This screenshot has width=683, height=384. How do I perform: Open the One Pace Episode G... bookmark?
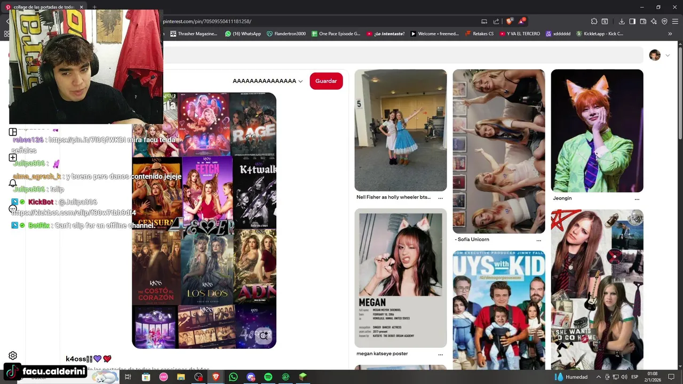pos(336,34)
